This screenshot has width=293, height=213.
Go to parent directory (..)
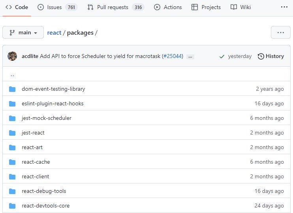pos(12,75)
